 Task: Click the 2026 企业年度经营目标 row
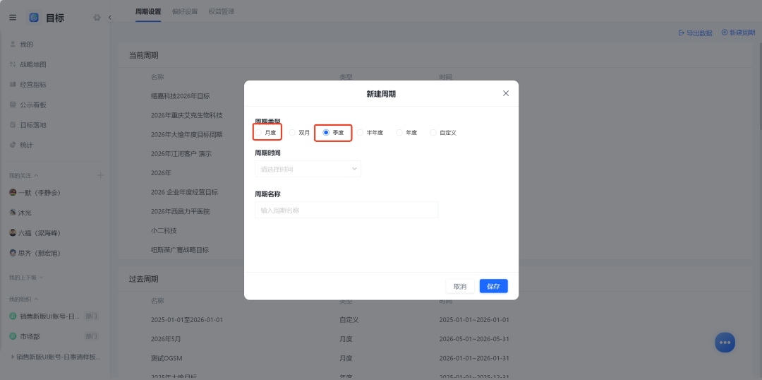185,192
